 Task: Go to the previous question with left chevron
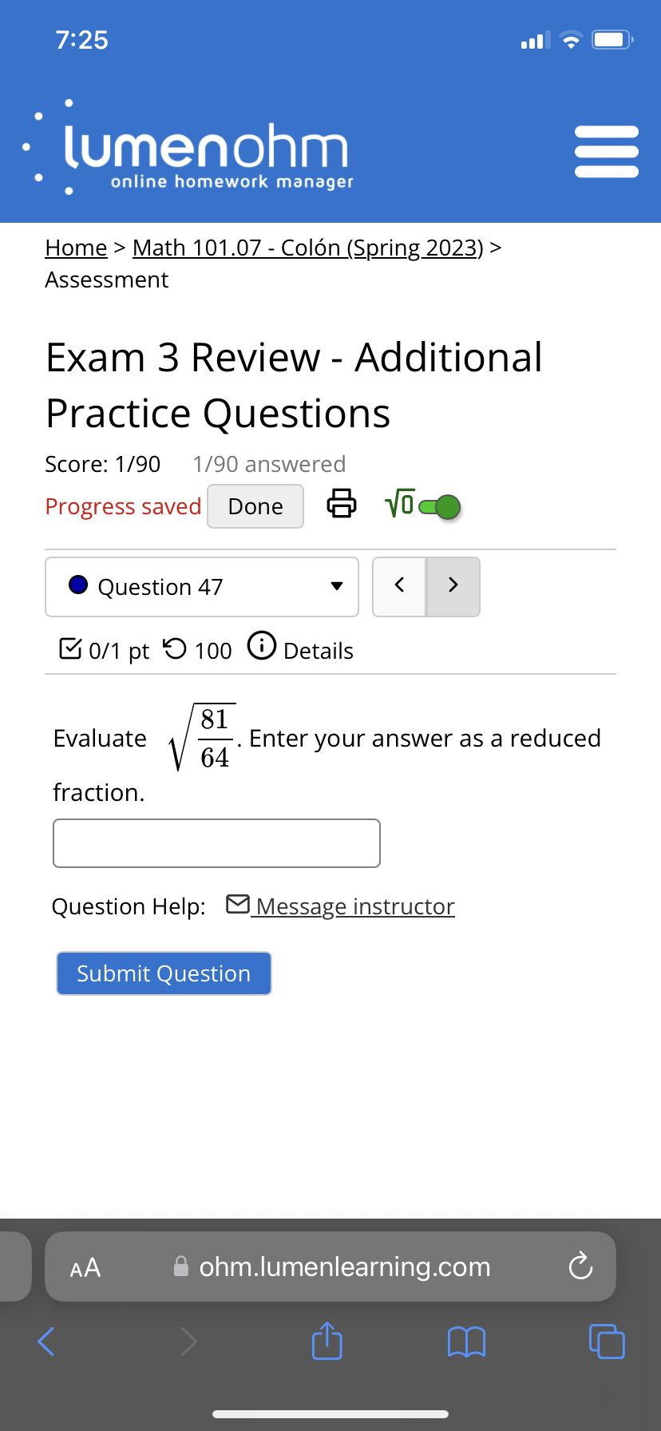pyautogui.click(x=399, y=585)
